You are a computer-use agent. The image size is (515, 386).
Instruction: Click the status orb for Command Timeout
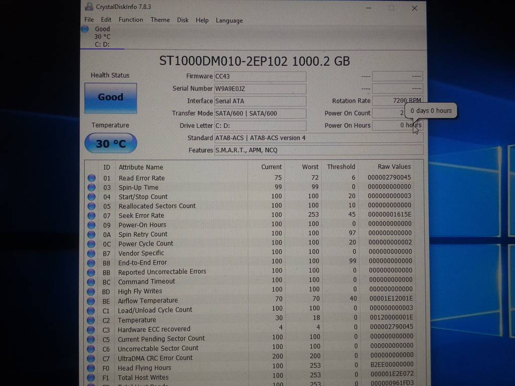tap(91, 282)
